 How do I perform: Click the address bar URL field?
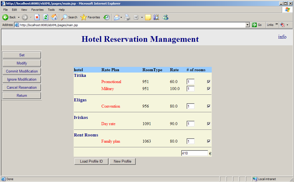pyautogui.click(x=132, y=25)
